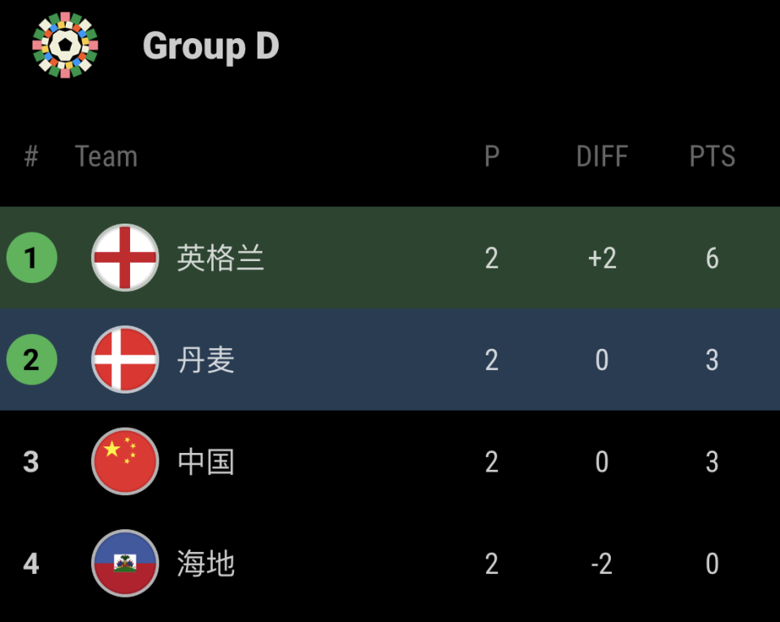The image size is (780, 622).
Task: Open the Group D title
Action: click(x=210, y=46)
